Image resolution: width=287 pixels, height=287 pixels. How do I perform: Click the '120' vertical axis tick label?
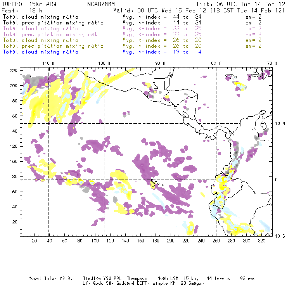14,146
